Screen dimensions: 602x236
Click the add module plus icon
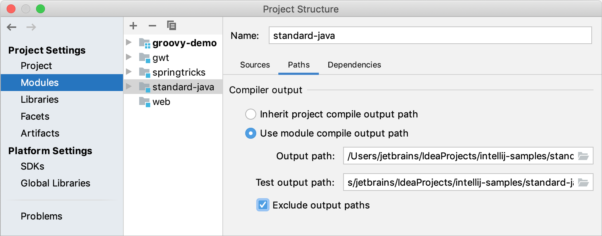133,26
